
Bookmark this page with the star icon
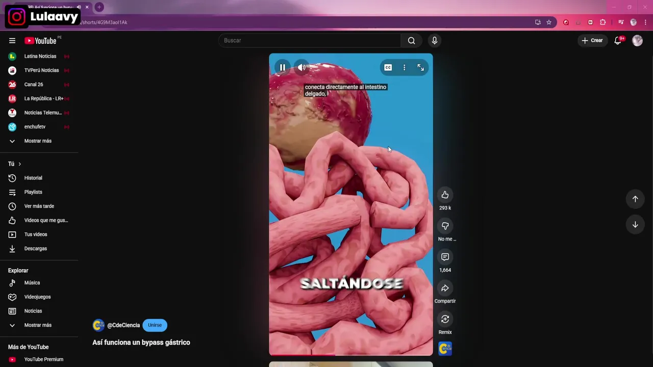(x=549, y=22)
